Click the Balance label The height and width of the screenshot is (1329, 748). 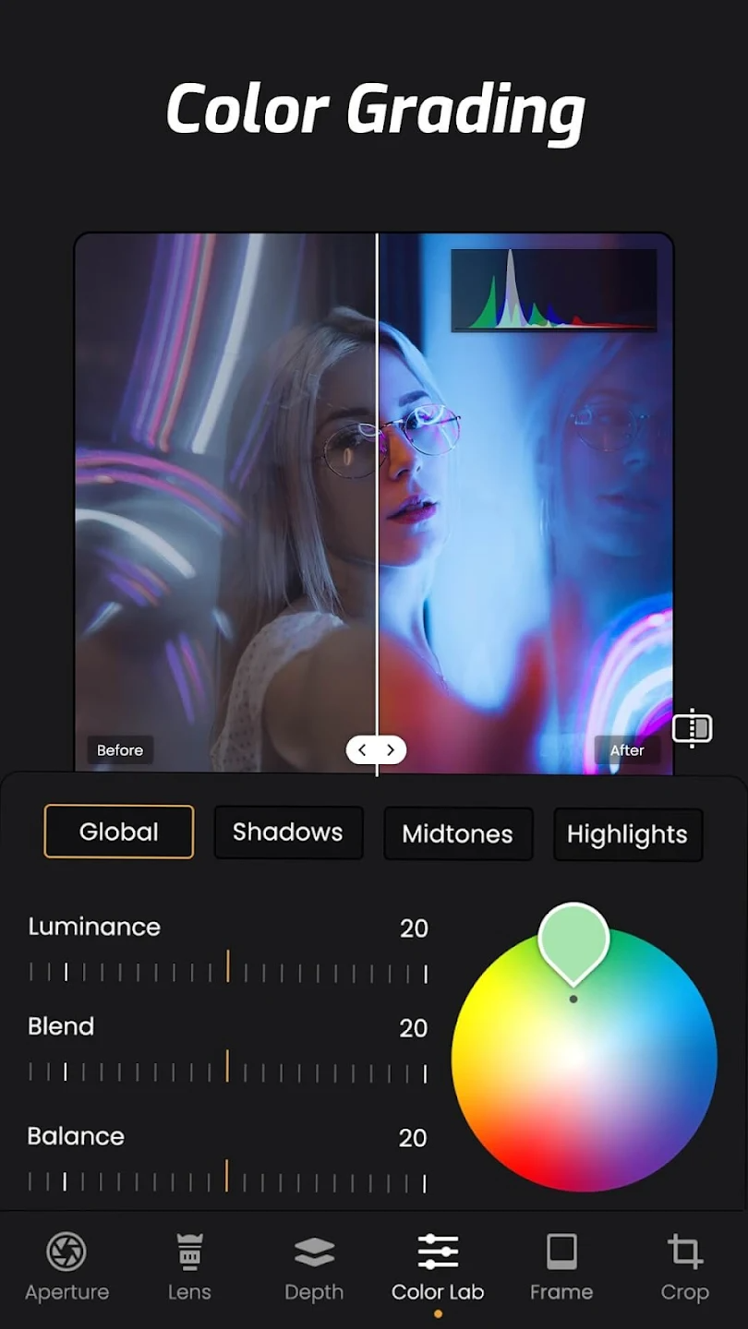pos(76,1136)
